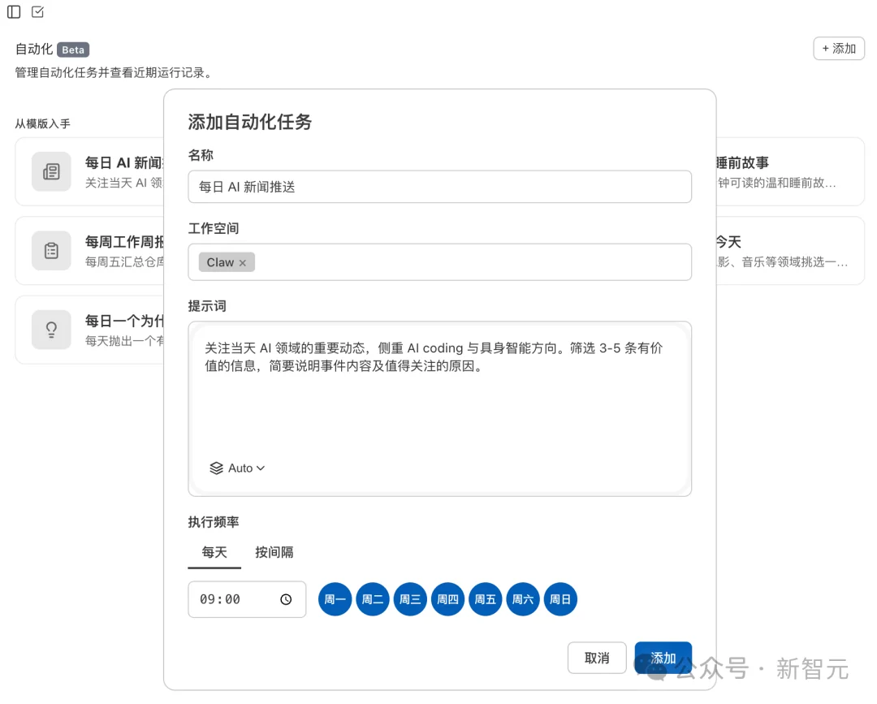Image resolution: width=877 pixels, height=704 pixels.
Task: Deselect the 周一 weekday toggle
Action: pos(335,599)
